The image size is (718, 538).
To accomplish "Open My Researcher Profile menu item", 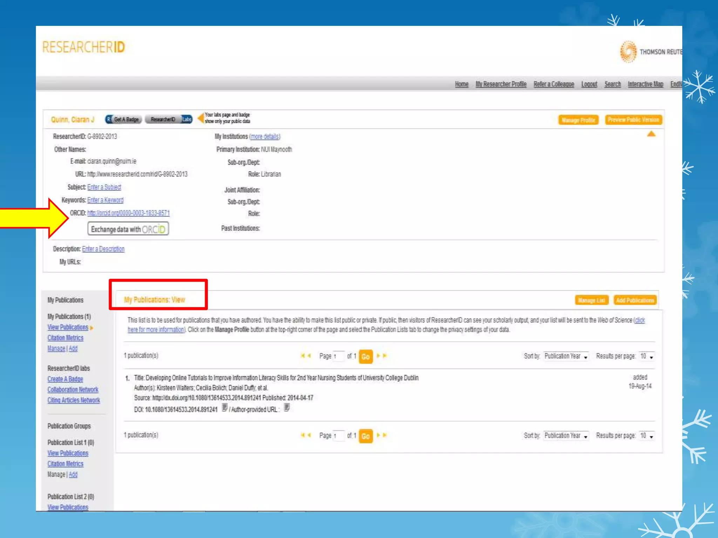I will tap(501, 84).
